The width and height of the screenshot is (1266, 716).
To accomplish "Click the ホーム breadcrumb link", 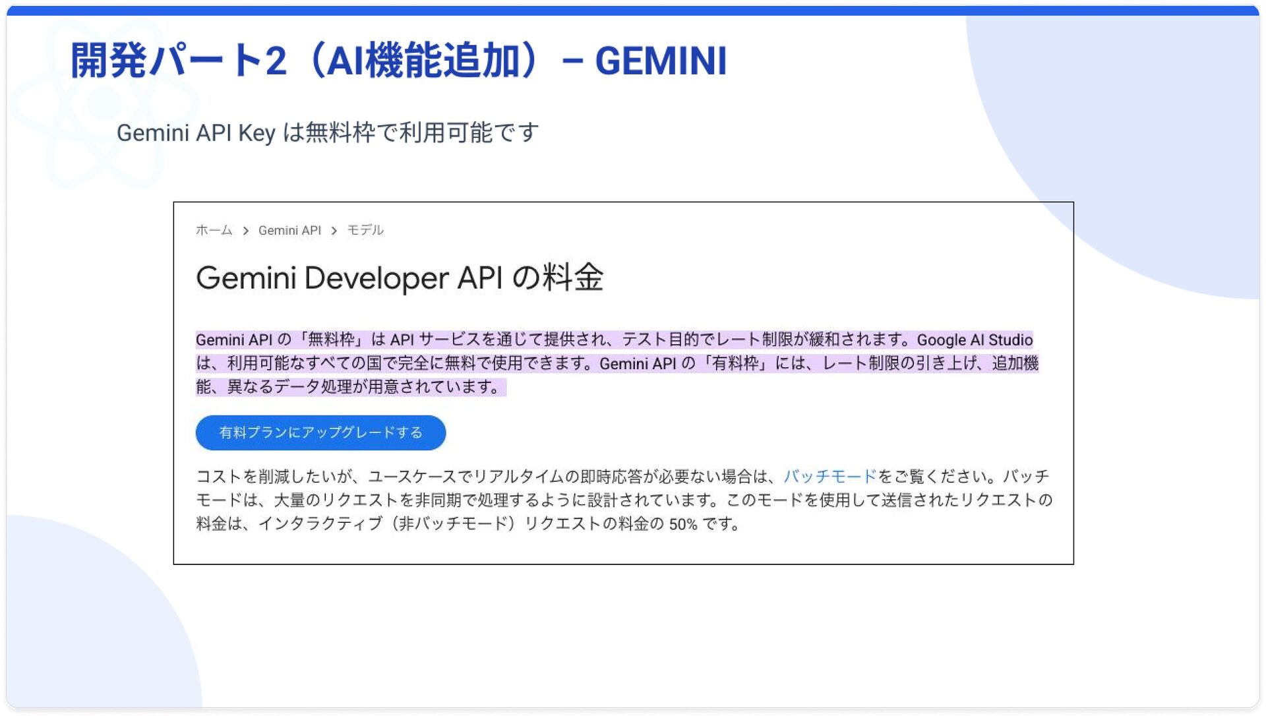I will coord(214,230).
